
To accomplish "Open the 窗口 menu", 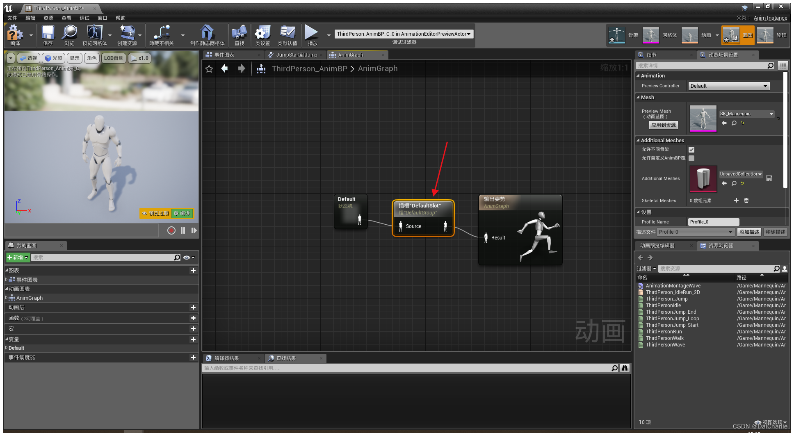I will click(102, 18).
